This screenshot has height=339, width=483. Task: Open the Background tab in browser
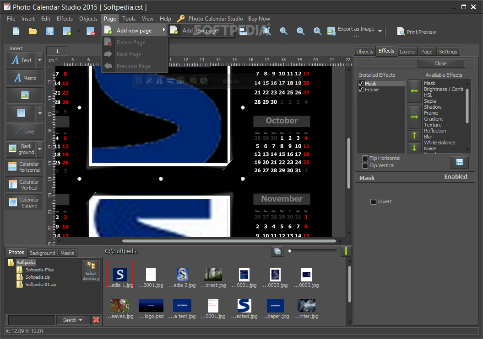pos(42,253)
